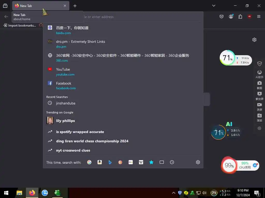Screen dimensions: 265x198
Task: Click the green people taskbar app
Action: (x=57, y=193)
